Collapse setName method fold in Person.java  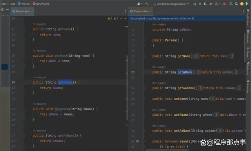click(24, 56)
